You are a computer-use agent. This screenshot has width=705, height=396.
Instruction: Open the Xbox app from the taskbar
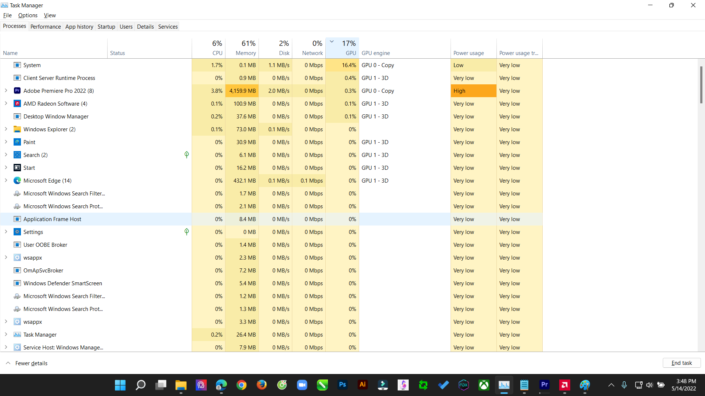pos(484,385)
